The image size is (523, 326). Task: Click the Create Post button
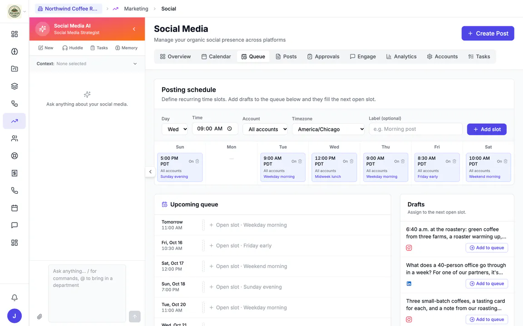coord(488,34)
